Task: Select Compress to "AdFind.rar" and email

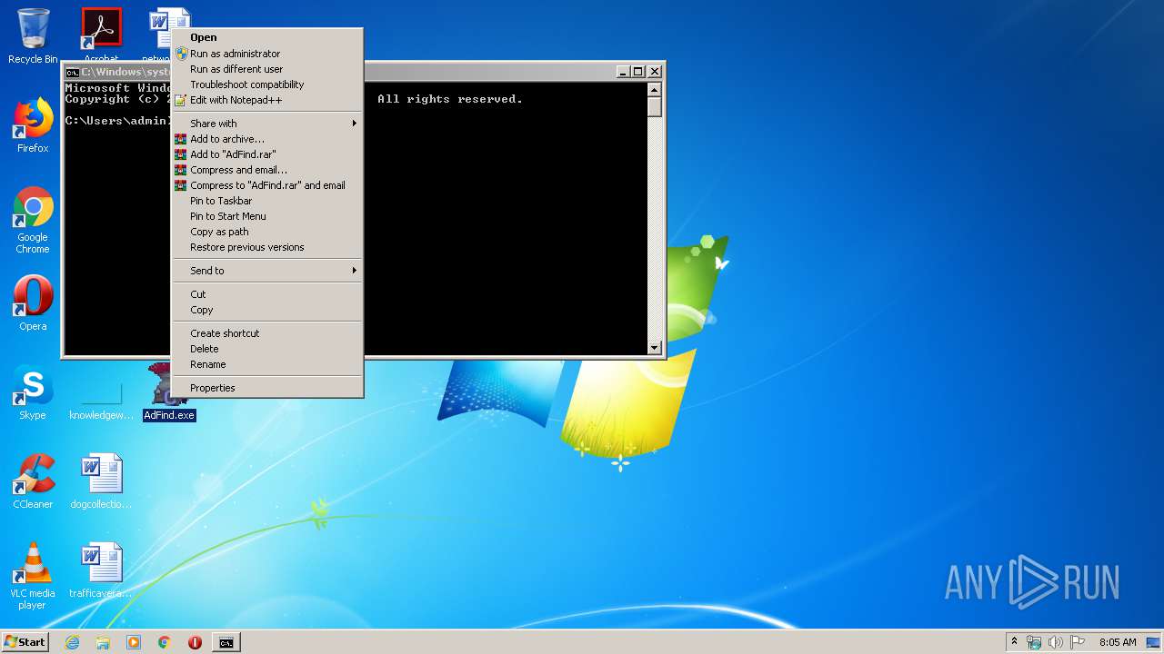Action: pos(267,185)
